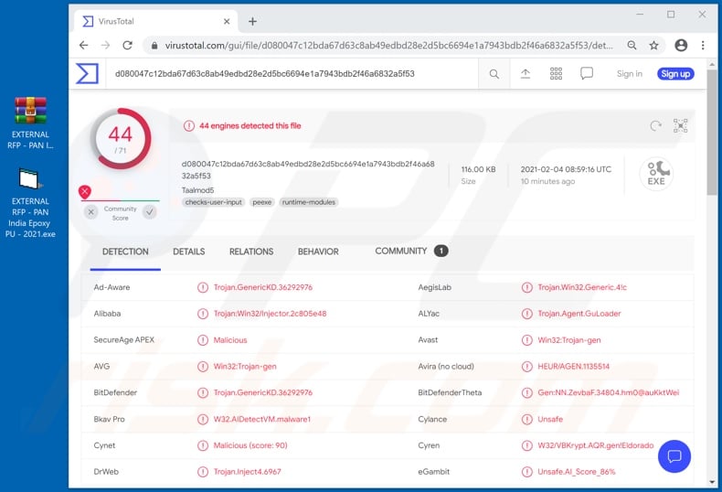The width and height of the screenshot is (722, 492).
Task: Click the graph view icon beside reanalyze
Action: (681, 126)
